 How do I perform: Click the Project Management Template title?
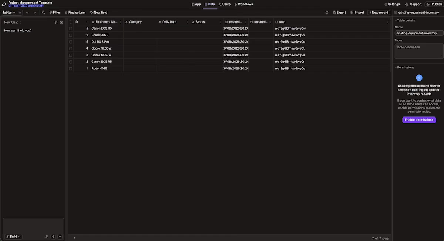click(30, 3)
